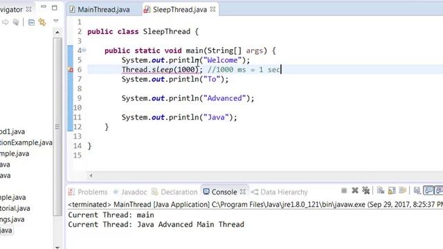
Task: Click the error marker on line 6
Action: click(71, 70)
